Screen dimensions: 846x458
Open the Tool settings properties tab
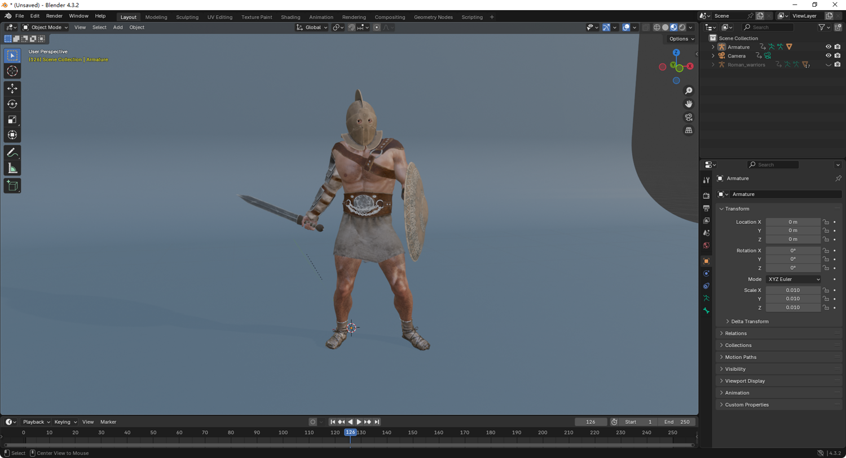pyautogui.click(x=706, y=180)
